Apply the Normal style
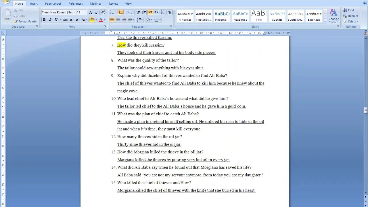Image resolution: width=368 pixels, height=207 pixels. click(x=185, y=16)
